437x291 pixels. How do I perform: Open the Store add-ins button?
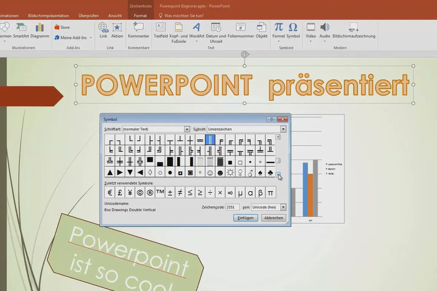coord(62,27)
